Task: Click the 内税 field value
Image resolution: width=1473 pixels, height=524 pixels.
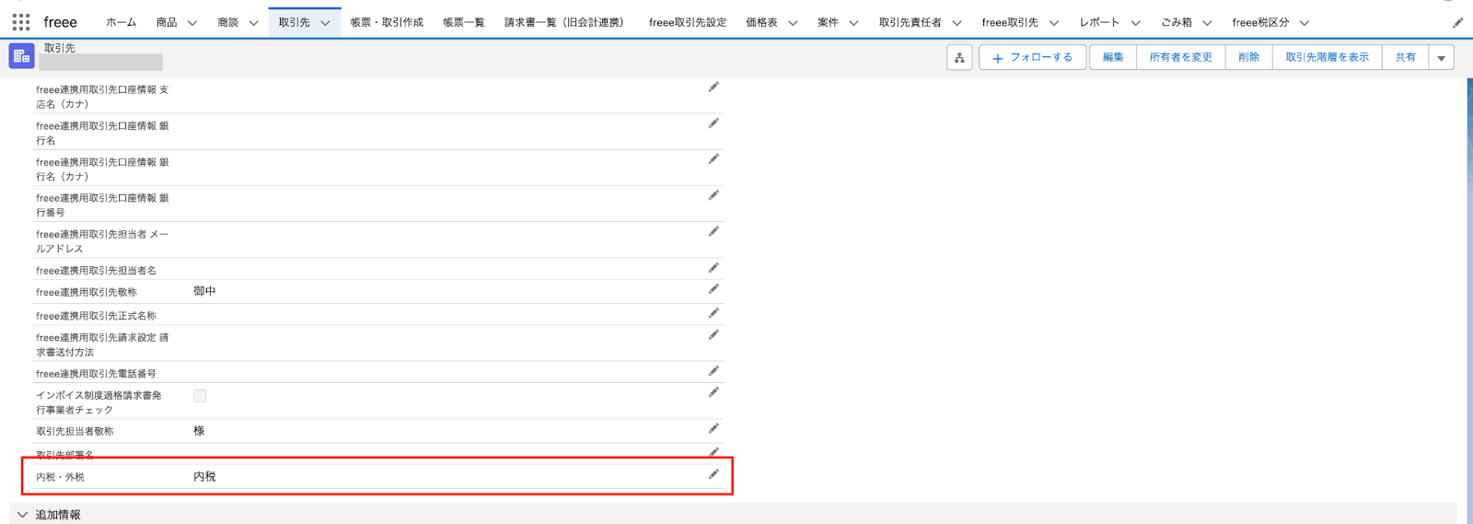Action: pos(204,476)
